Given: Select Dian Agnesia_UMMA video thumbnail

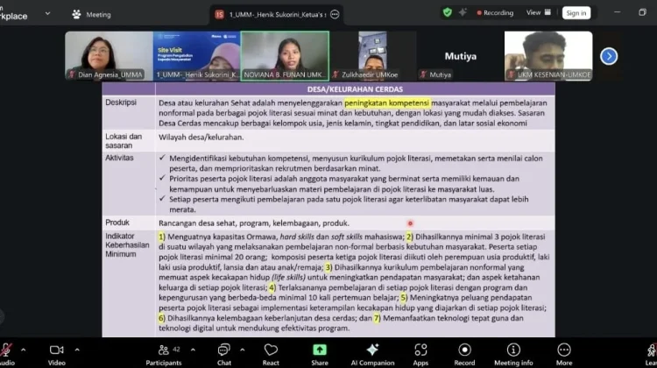Looking at the screenshot, I should [109, 56].
